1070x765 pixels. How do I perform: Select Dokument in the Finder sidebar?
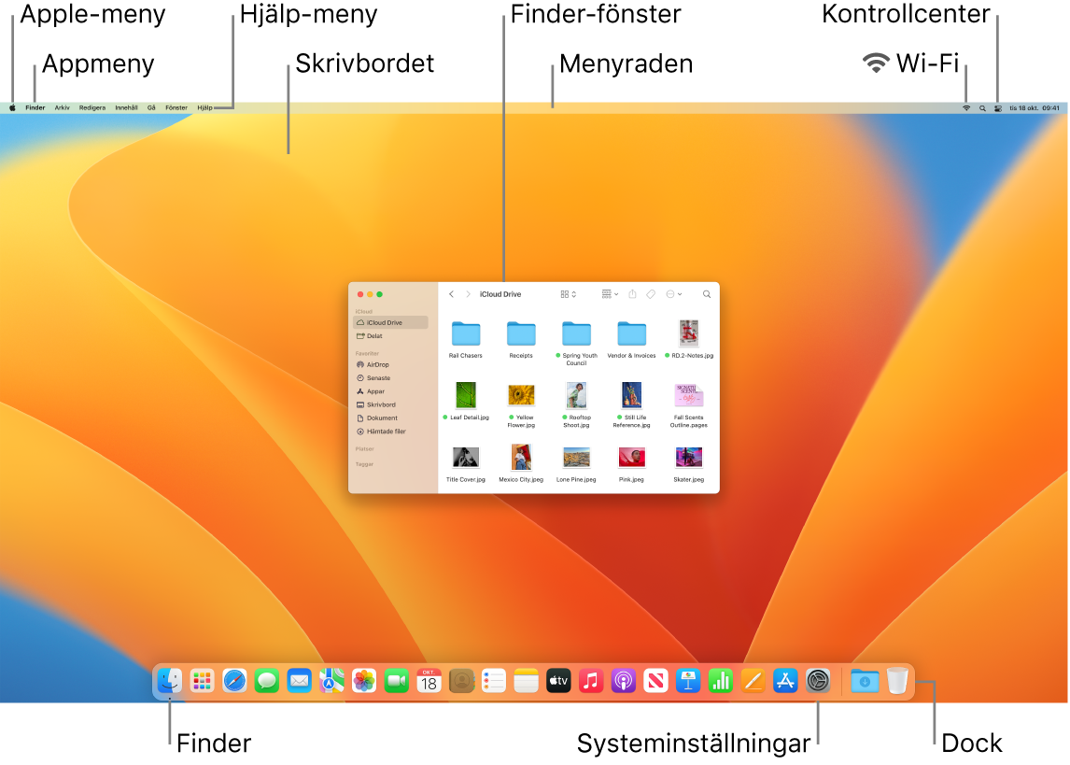[x=380, y=418]
